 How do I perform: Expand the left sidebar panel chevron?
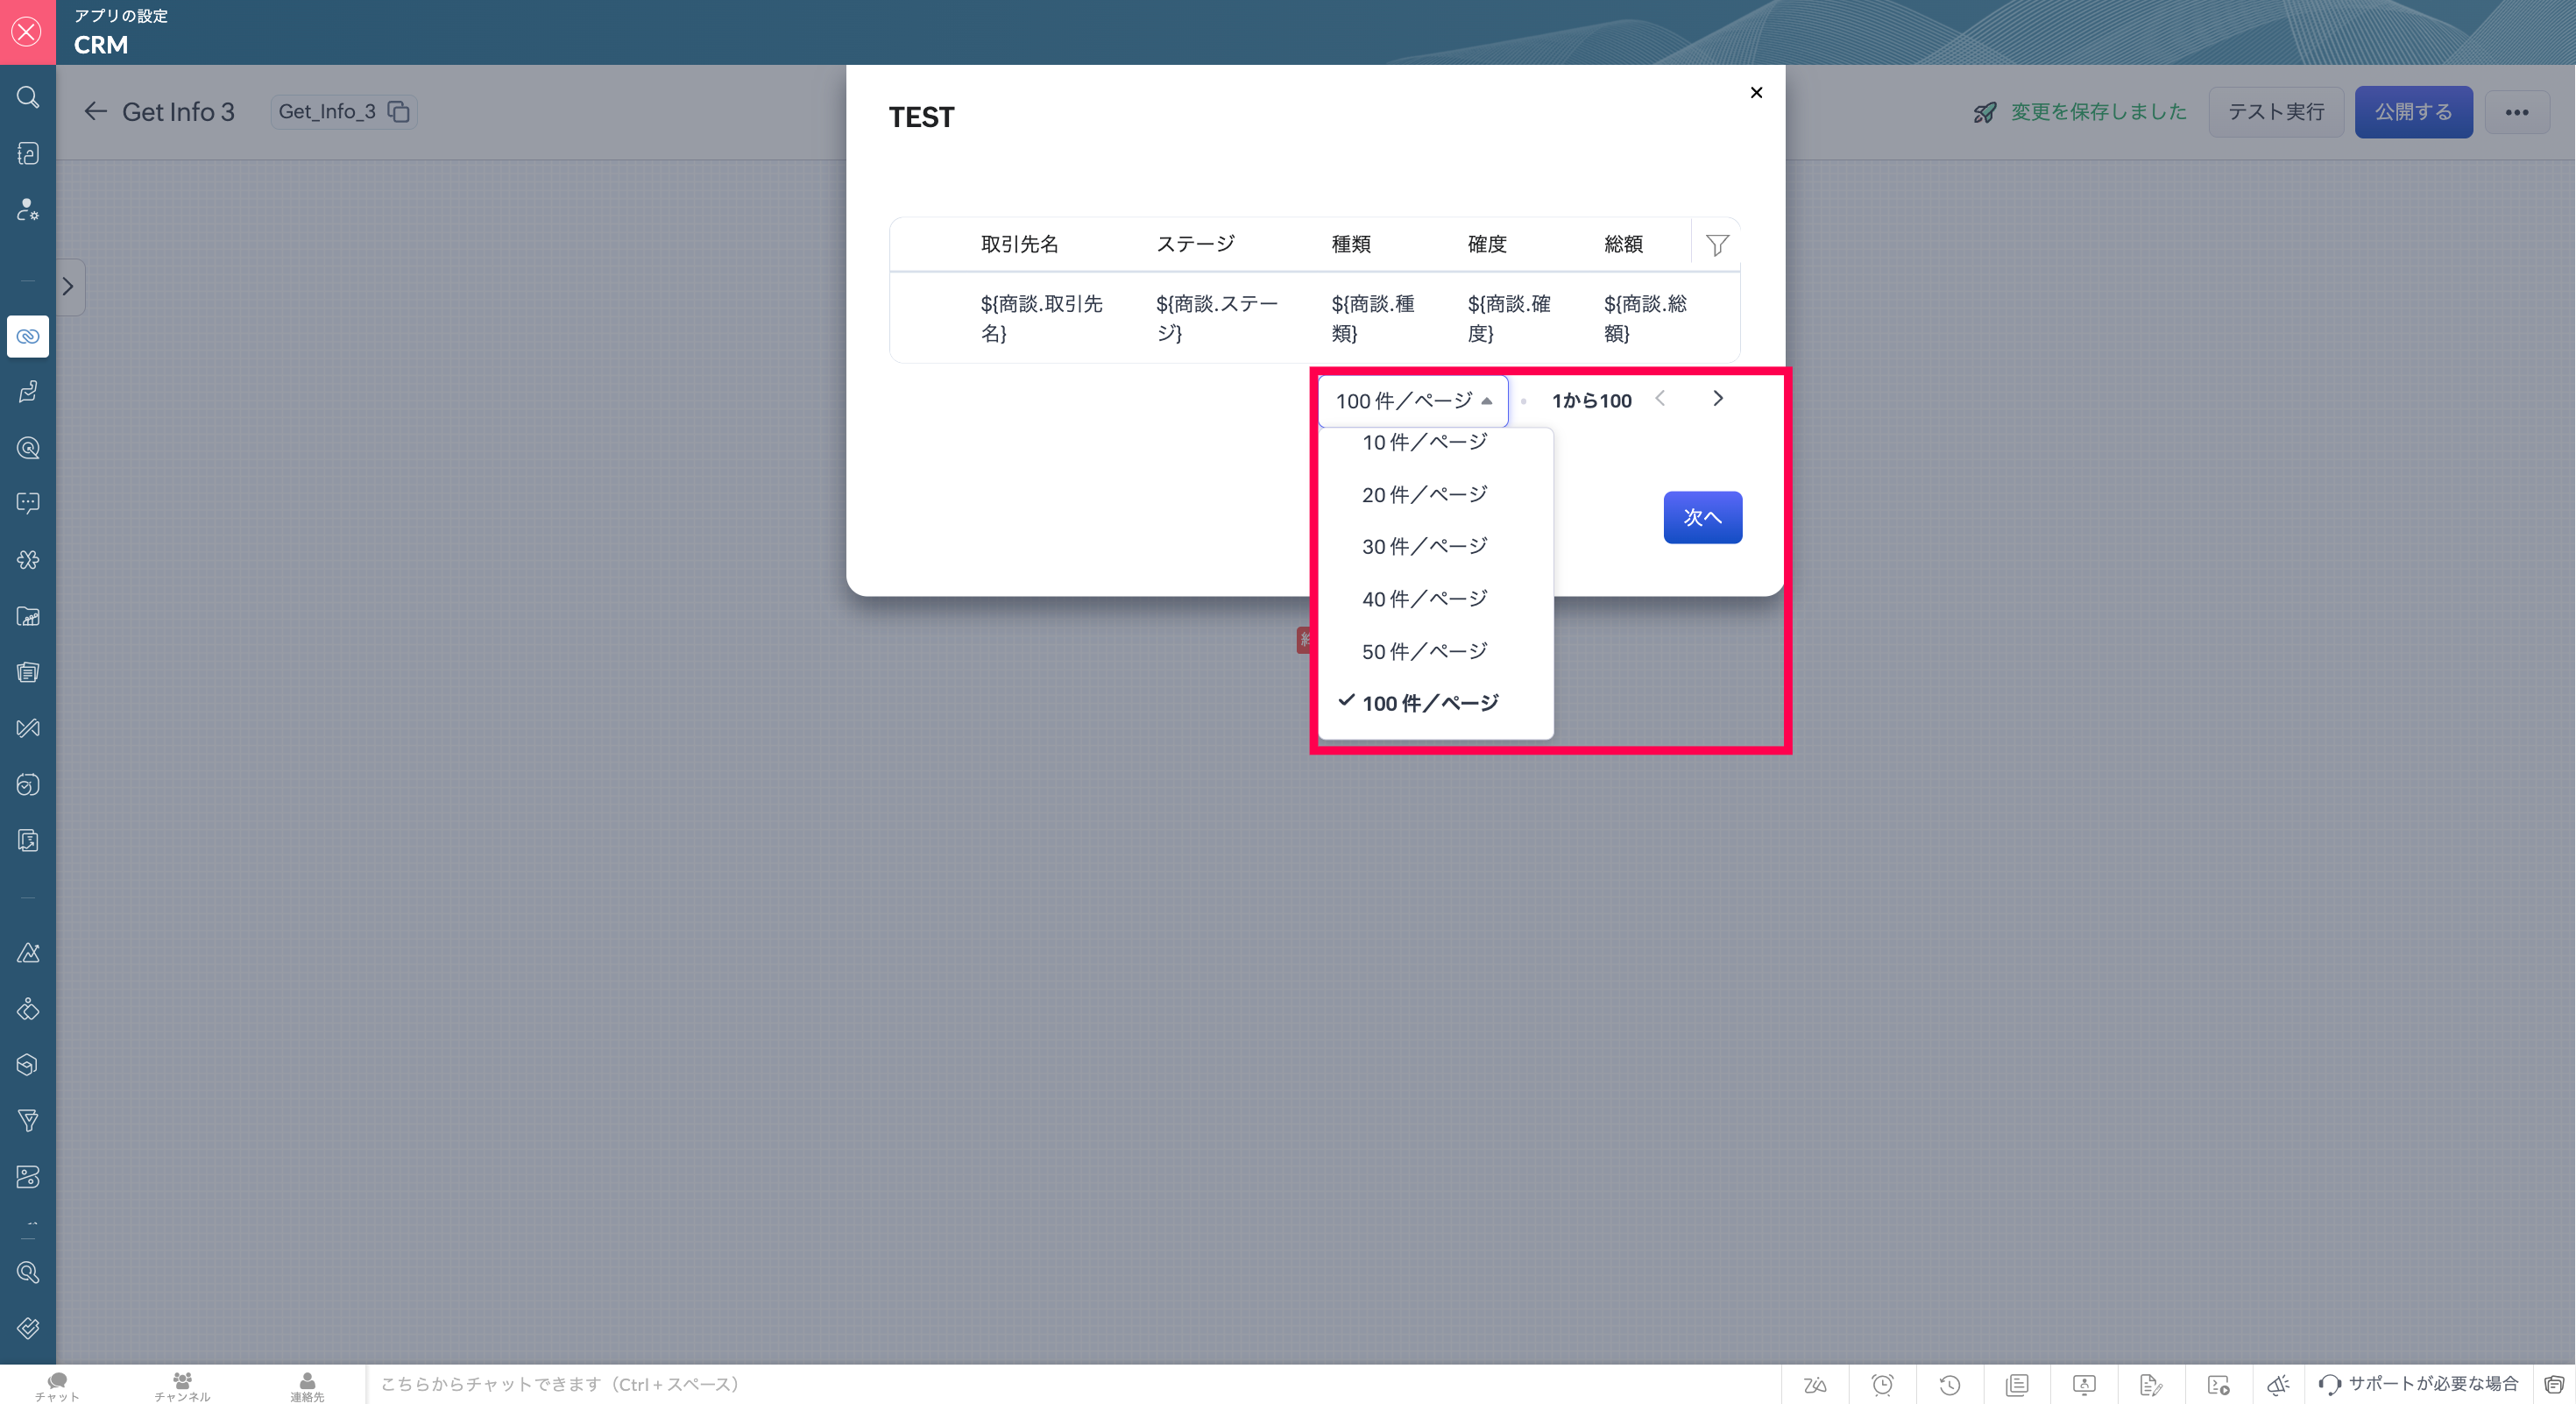coord(68,287)
